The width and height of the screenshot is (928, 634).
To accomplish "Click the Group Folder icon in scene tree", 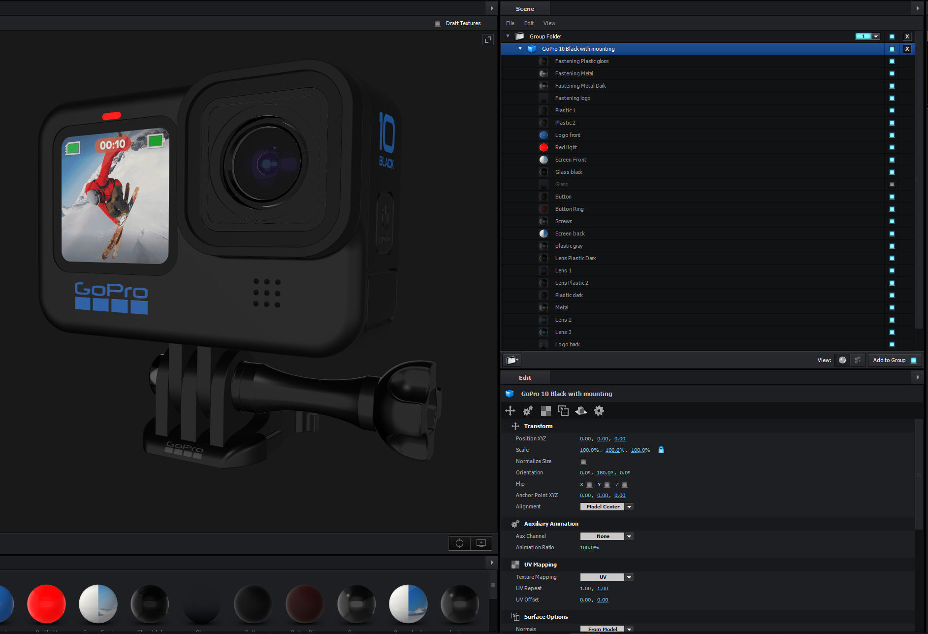I will [x=519, y=36].
